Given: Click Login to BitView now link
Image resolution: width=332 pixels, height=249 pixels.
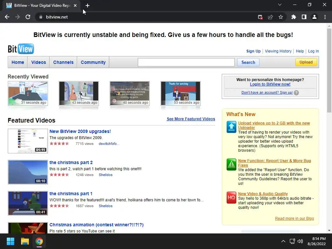Looking at the screenshot, I should pyautogui.click(x=270, y=84).
